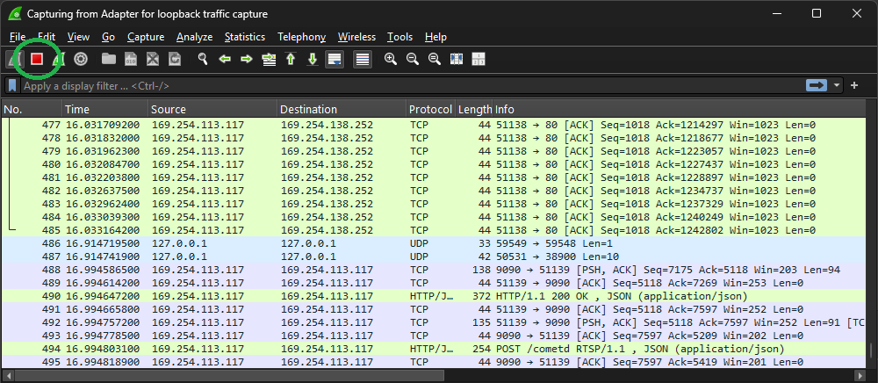Viewport: 878px width, 383px height.
Task: Sort by the Length column header
Action: click(x=474, y=109)
